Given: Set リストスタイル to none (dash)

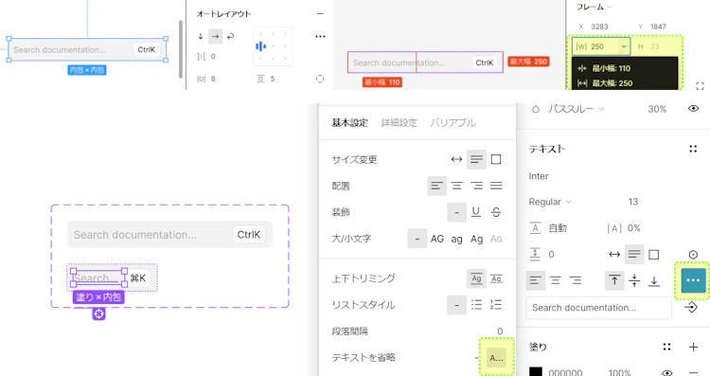Looking at the screenshot, I should [457, 305].
